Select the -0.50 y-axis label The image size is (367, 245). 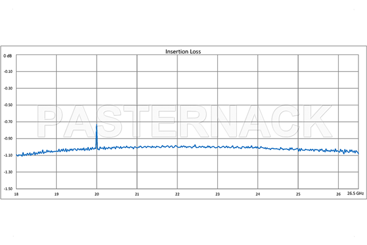[x=8, y=105]
